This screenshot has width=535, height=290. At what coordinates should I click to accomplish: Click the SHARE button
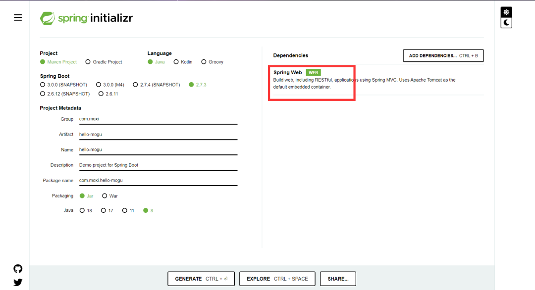338,279
